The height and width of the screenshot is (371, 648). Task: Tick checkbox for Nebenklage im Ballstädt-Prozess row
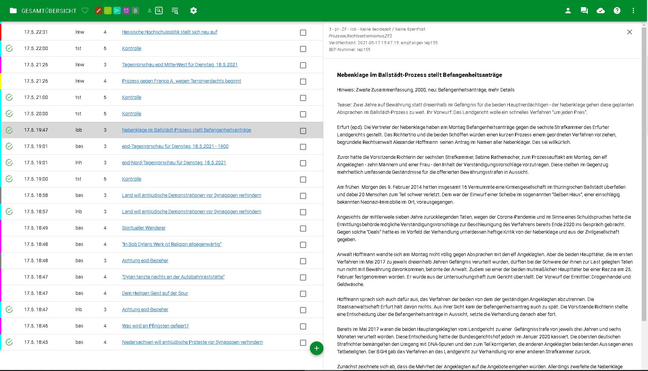(x=303, y=131)
